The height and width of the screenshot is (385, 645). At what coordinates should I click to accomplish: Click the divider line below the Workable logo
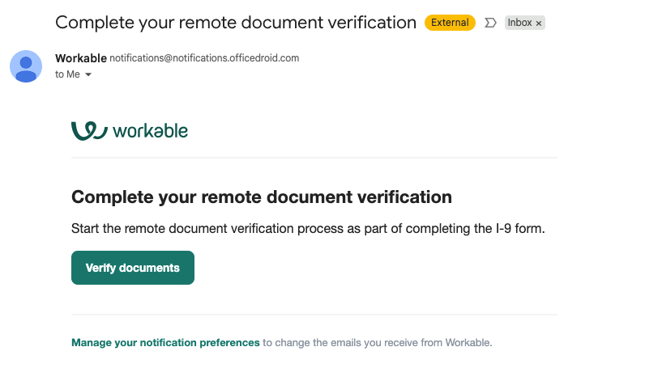tap(314, 157)
